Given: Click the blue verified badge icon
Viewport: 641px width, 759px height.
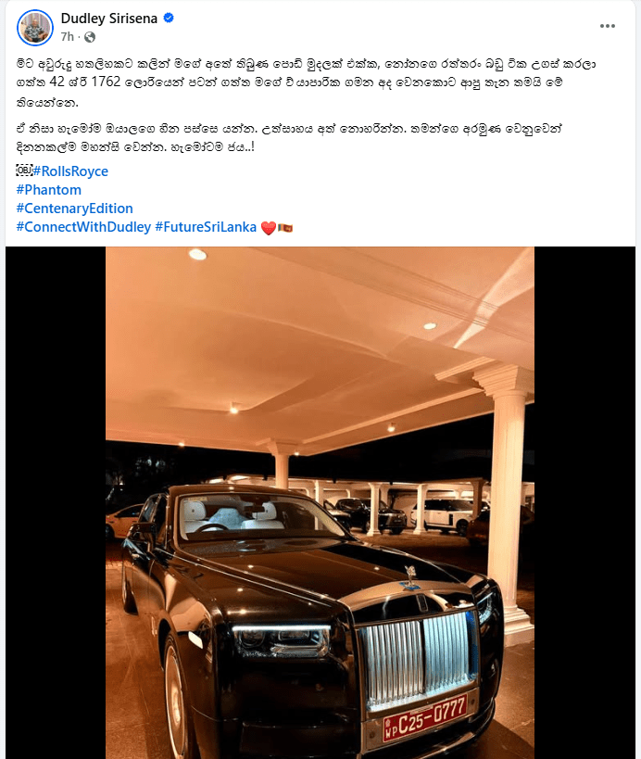Looking at the screenshot, I should pos(169,19).
